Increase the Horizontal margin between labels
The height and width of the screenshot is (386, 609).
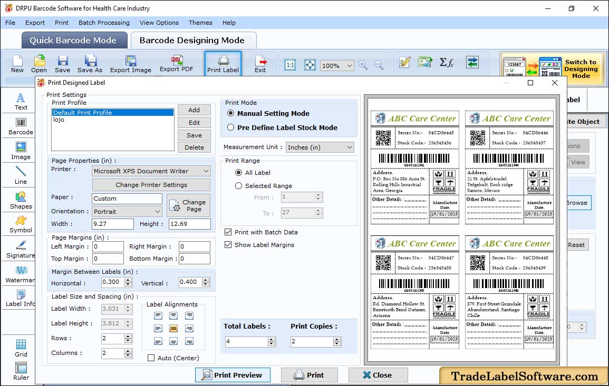pos(129,280)
